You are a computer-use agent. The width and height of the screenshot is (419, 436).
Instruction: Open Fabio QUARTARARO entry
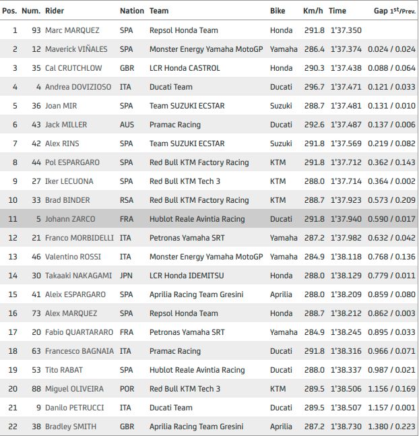(79, 332)
